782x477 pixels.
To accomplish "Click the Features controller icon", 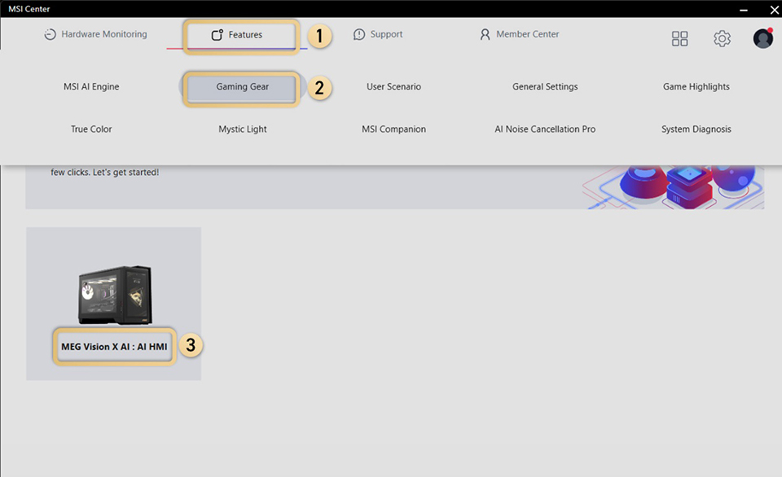I will click(x=217, y=35).
